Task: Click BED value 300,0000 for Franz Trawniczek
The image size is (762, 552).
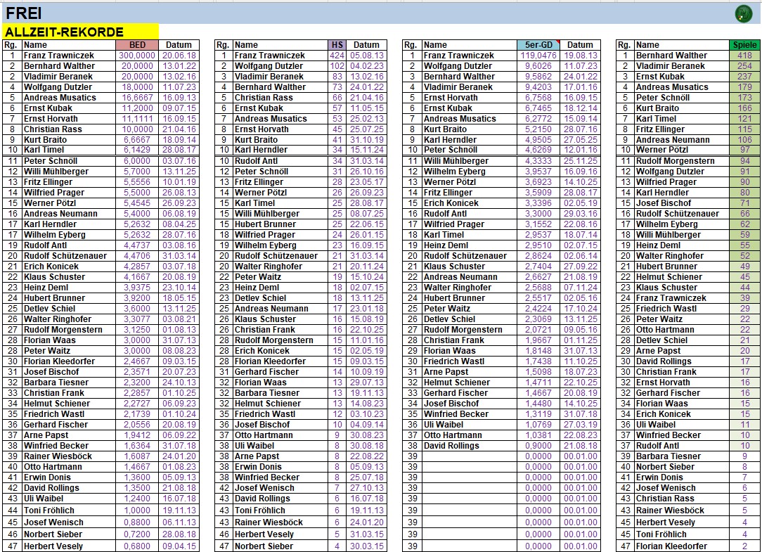Action: click(x=138, y=56)
